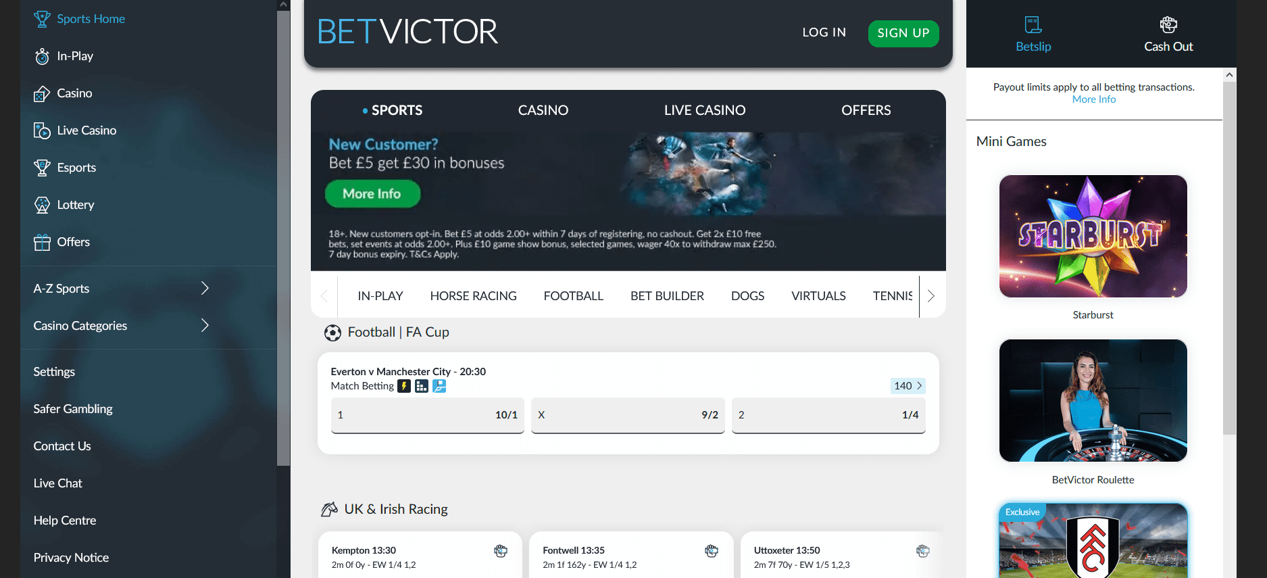Click cash out icon on Fontwell 13:35
1267x578 pixels.
point(712,551)
